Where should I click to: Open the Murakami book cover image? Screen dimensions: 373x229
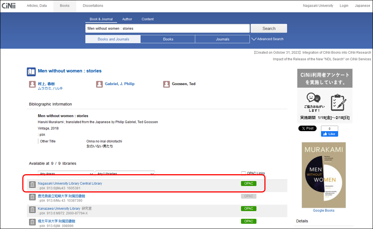[324, 175]
